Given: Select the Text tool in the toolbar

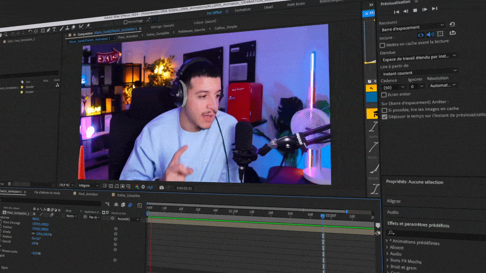Looking at the screenshot, I should [54, 30].
